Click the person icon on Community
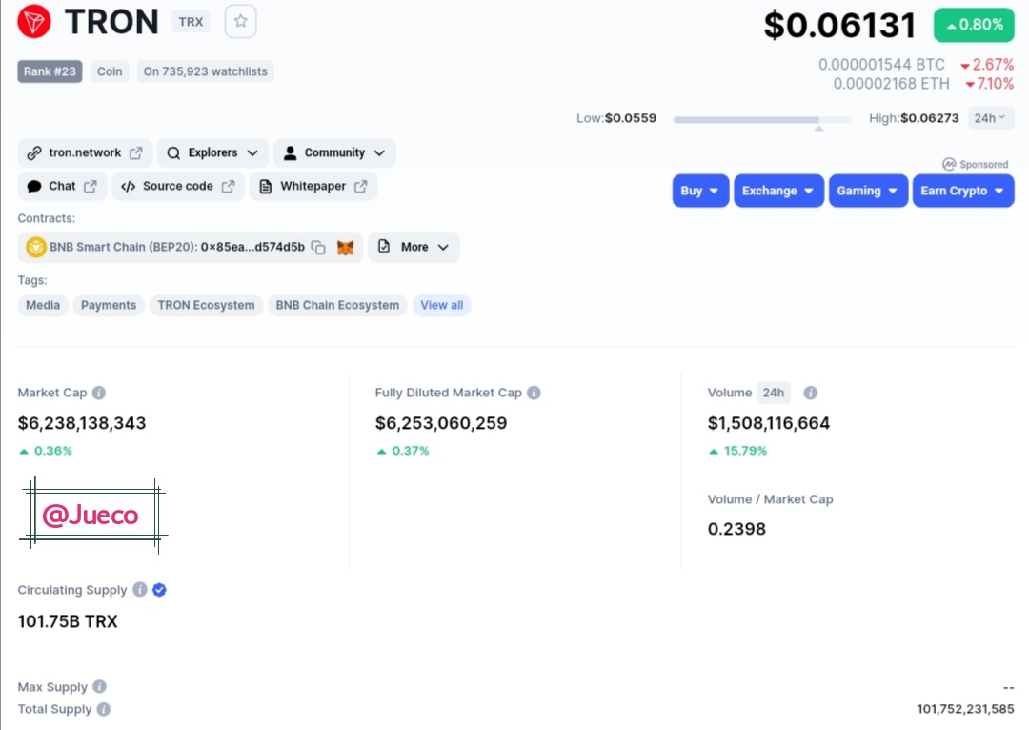Image resolution: width=1029 pixels, height=730 pixels. [x=290, y=153]
